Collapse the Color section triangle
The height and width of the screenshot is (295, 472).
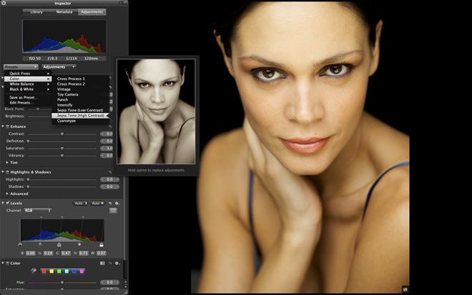(x=3, y=263)
